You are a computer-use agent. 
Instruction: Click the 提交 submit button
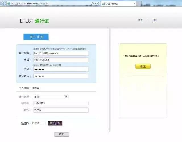[x=61, y=134]
